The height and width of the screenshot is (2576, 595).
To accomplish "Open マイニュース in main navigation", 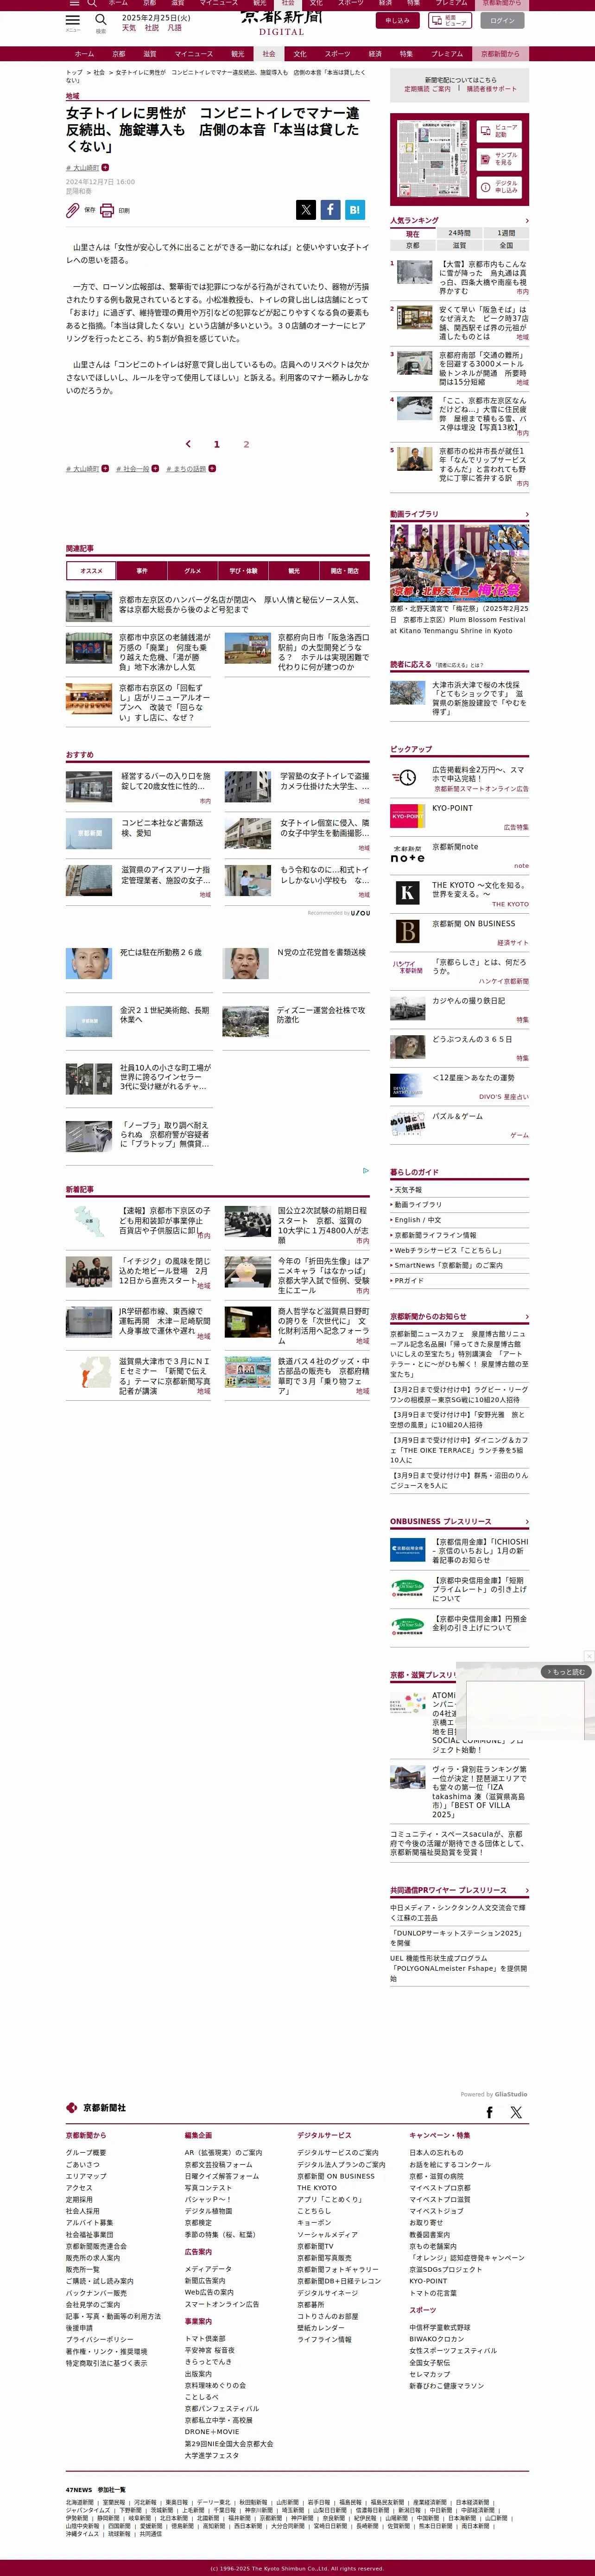I will pos(194,54).
